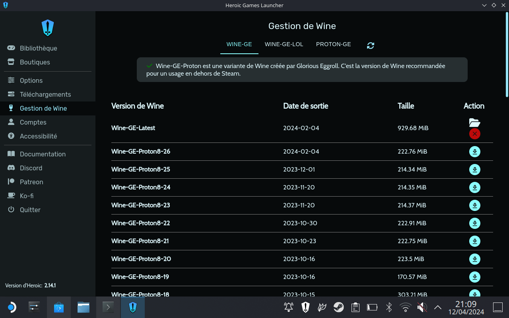
Task: Open Wi-Fi network tray icon
Action: pos(406,307)
